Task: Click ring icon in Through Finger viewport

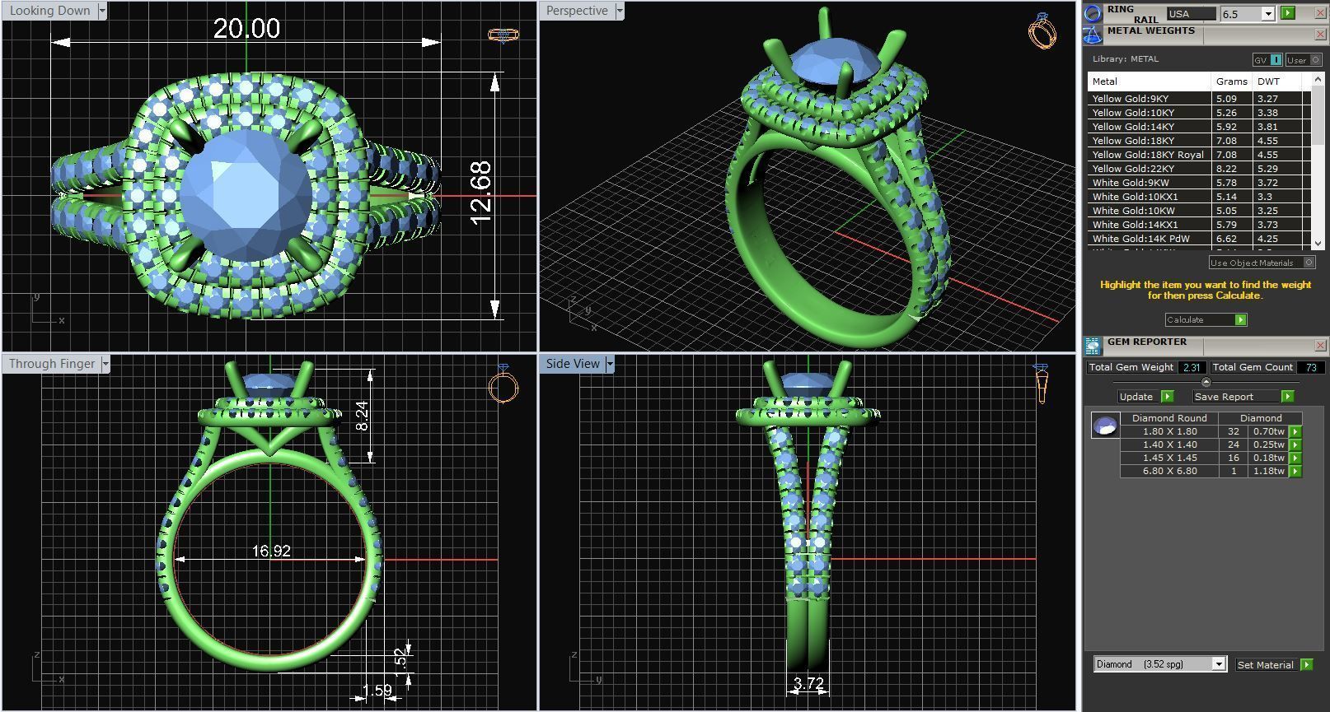Action: pyautogui.click(x=503, y=384)
